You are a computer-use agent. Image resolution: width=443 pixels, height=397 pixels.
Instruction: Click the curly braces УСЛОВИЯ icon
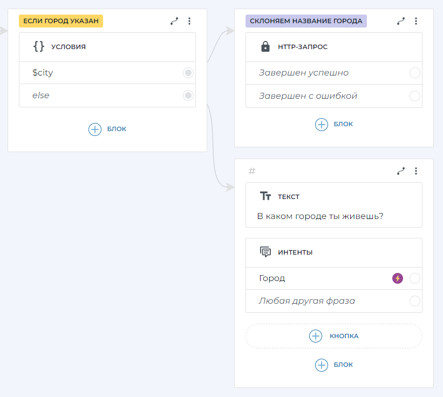(x=39, y=46)
